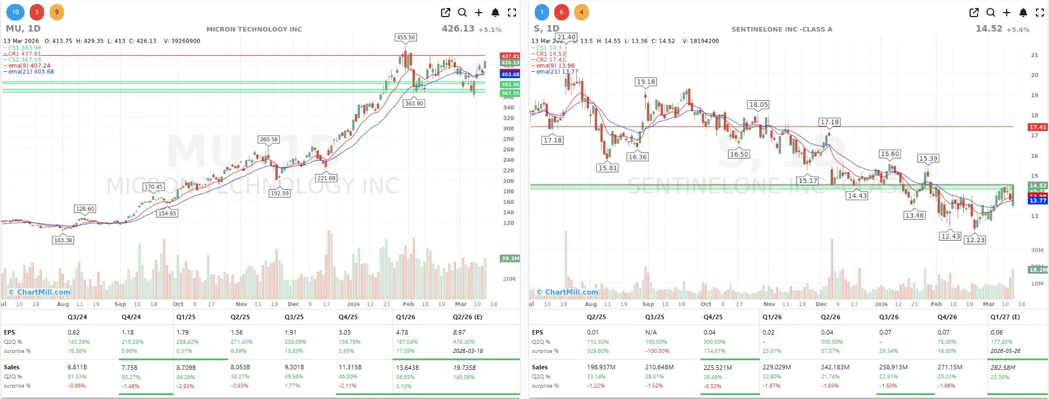Screen dimensions: 1049x399
Task: Click earnings date 2026-03-18
Action: pyautogui.click(x=468, y=351)
